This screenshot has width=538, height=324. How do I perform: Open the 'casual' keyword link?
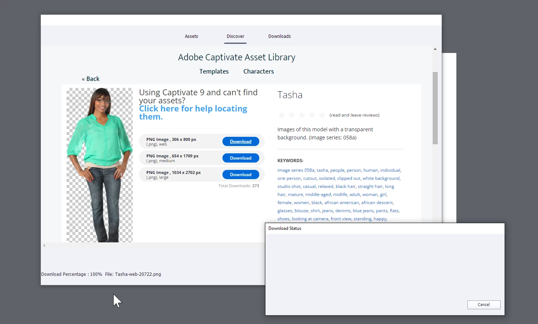pyautogui.click(x=309, y=186)
